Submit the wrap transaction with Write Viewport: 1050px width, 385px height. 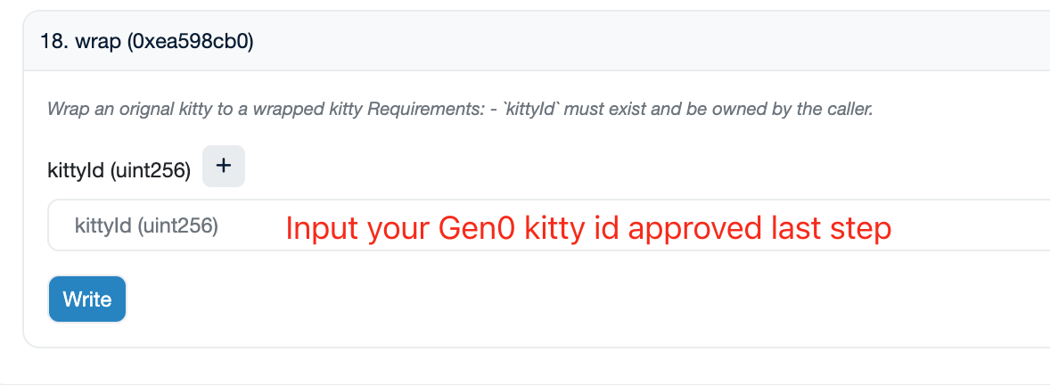coord(87,299)
